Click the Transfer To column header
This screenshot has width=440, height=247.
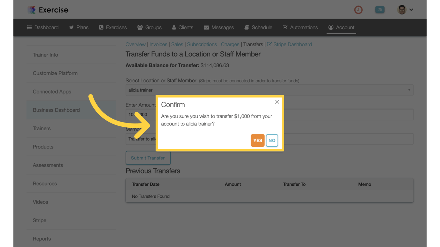click(294, 184)
